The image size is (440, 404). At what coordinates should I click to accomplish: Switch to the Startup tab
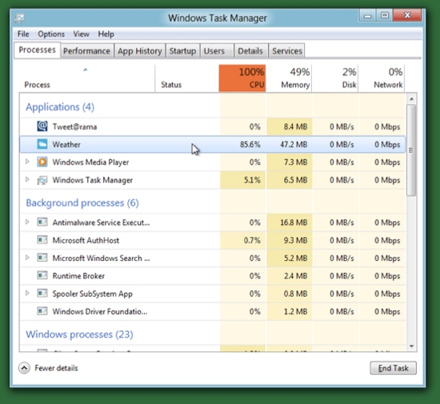click(x=182, y=50)
